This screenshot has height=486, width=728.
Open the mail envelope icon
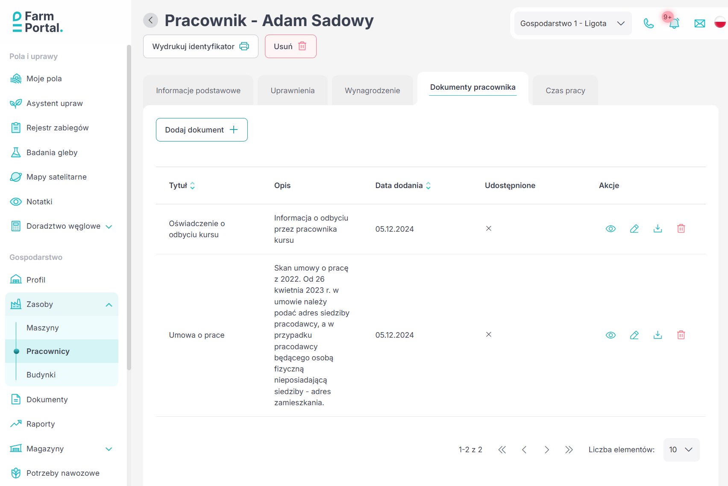(699, 24)
